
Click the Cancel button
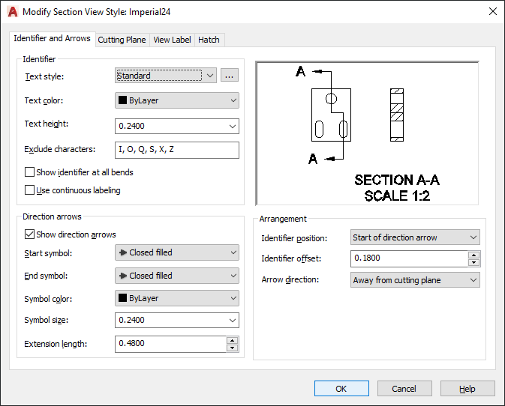pyautogui.click(x=404, y=389)
